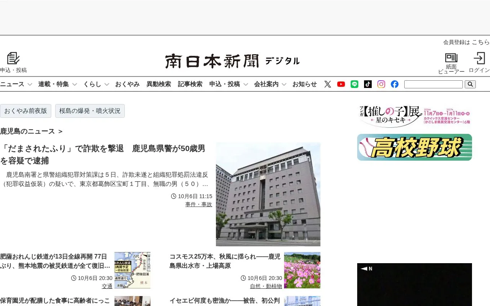Click the timestamp 10月6日 11:15
490x306 pixels.
192,196
